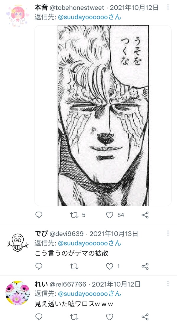Like the tweet with 84 likes
This screenshot has height=324, width=177.
(110, 215)
